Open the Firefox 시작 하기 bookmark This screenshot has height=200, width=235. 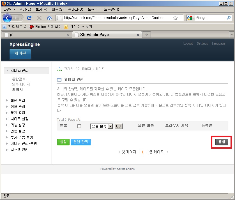(x=45, y=27)
